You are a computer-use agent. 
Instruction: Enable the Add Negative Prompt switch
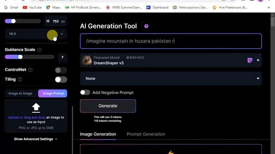click(x=85, y=92)
